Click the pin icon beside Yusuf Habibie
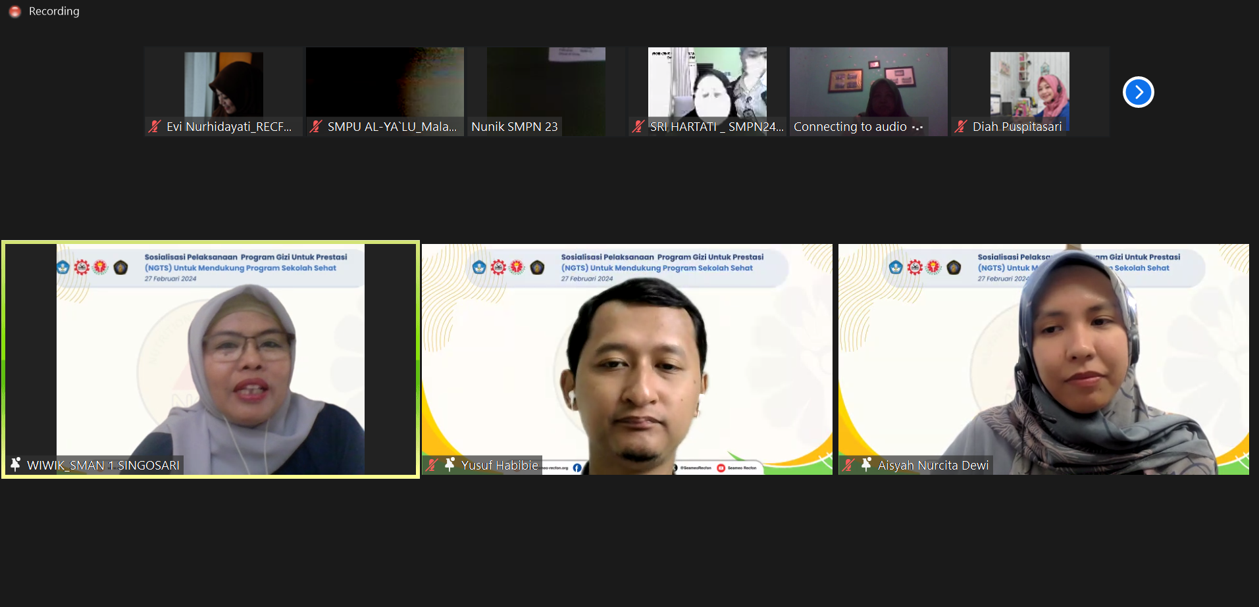 point(450,464)
